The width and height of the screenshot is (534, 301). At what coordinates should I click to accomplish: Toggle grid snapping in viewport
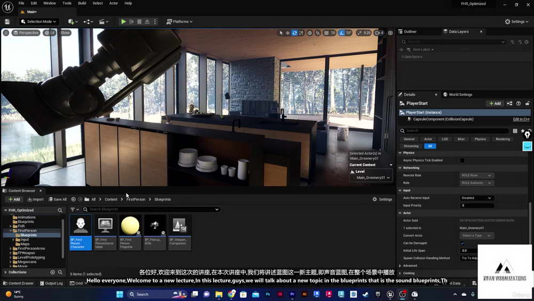tap(326, 33)
